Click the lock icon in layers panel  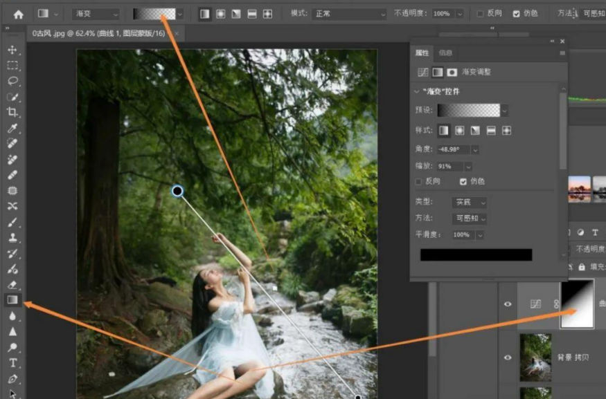coord(582,267)
